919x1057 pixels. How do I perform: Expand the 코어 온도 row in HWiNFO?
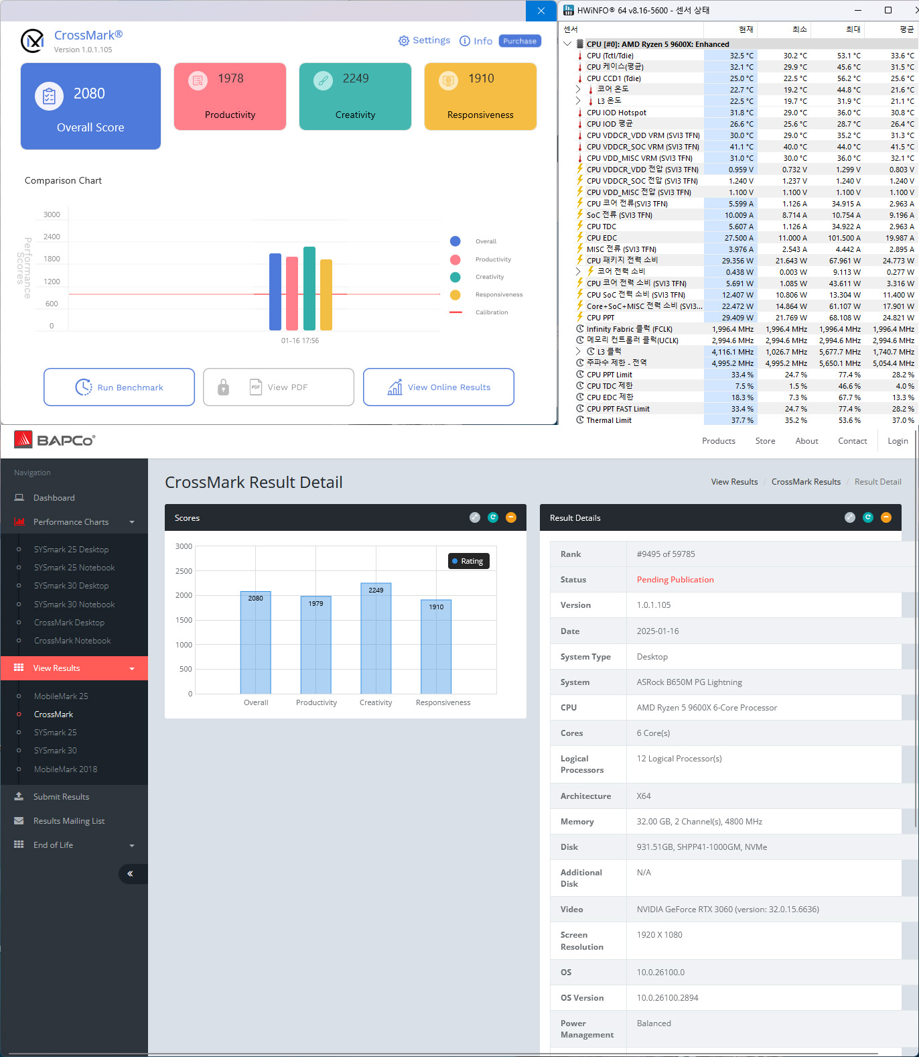click(578, 89)
